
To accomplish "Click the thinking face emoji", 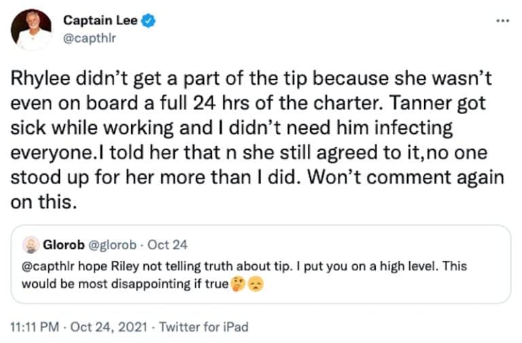I will [237, 284].
